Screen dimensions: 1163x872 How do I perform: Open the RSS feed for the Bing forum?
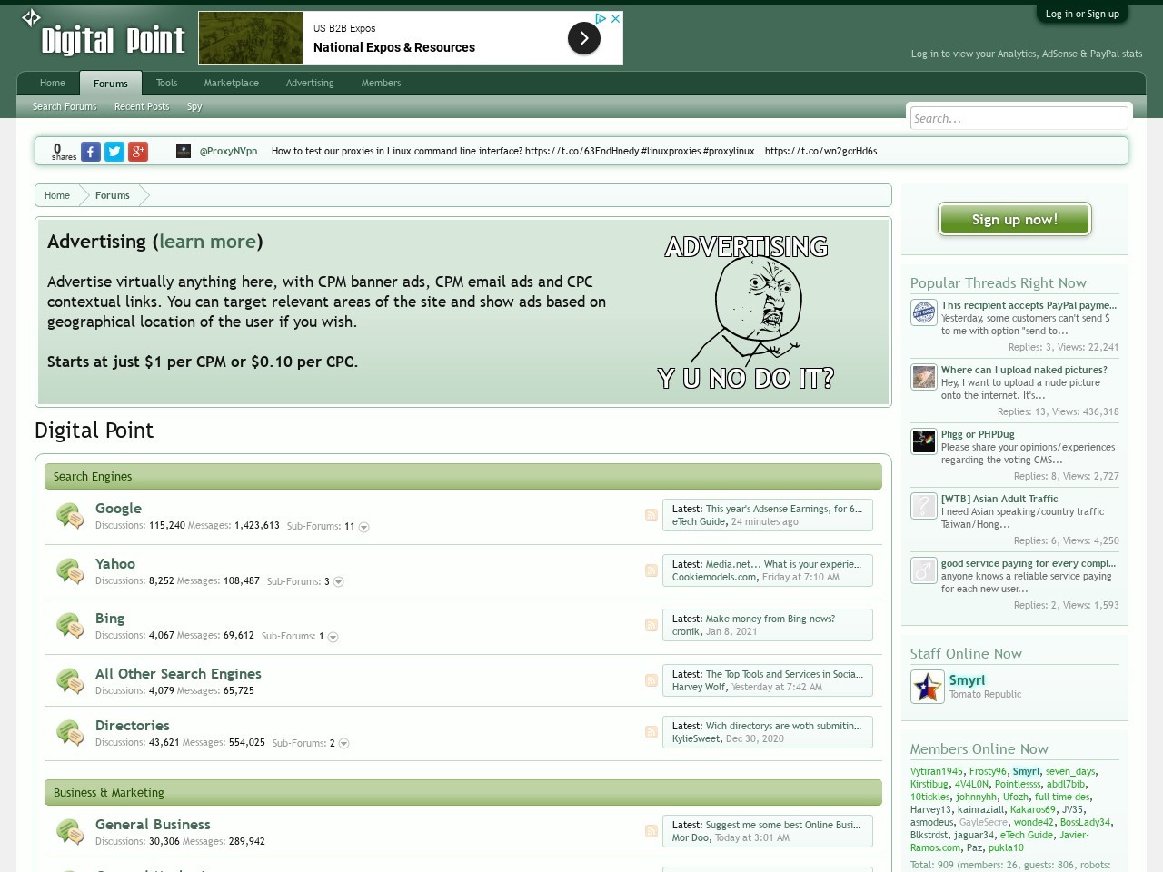coord(651,625)
